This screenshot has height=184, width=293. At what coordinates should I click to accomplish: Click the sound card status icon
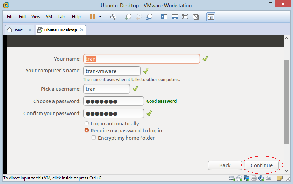point(261,178)
